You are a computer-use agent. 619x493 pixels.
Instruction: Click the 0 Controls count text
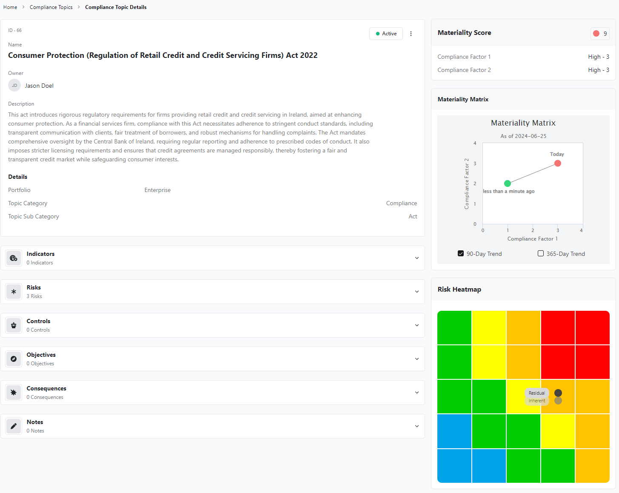click(38, 330)
